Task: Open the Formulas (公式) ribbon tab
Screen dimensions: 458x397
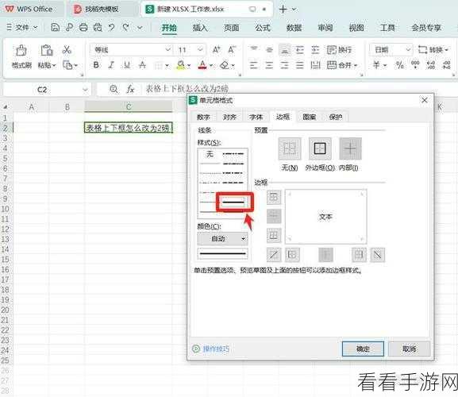Action: point(263,28)
